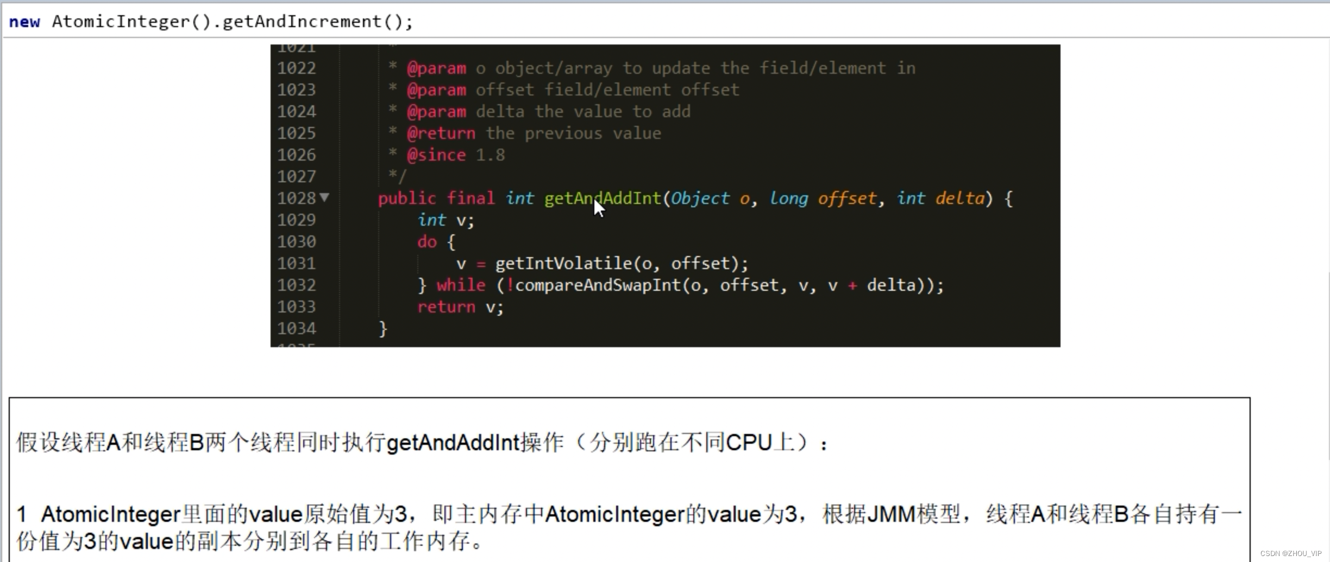
Task: Click 'int v;' declaration on line 1029
Action: pyautogui.click(x=446, y=220)
